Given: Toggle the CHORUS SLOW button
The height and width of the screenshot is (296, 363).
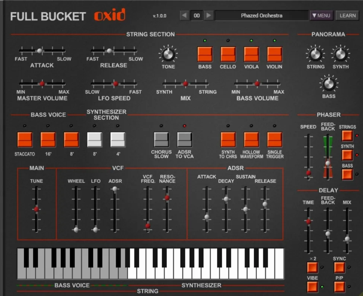Looking at the screenshot, I should point(161,140).
